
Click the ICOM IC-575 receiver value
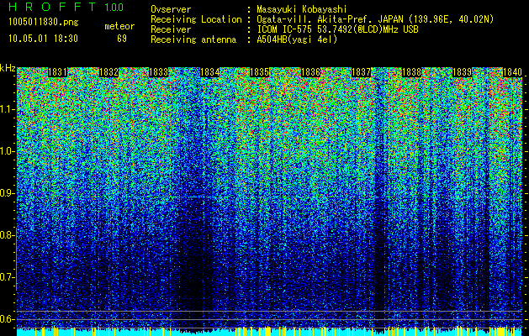[x=338, y=29]
